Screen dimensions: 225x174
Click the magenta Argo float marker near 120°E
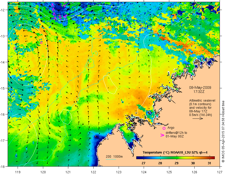(x=41, y=42)
